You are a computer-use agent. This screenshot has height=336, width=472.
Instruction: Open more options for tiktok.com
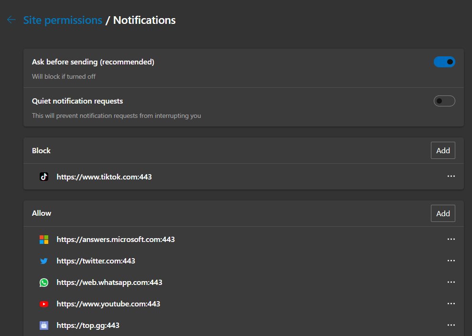451,176
